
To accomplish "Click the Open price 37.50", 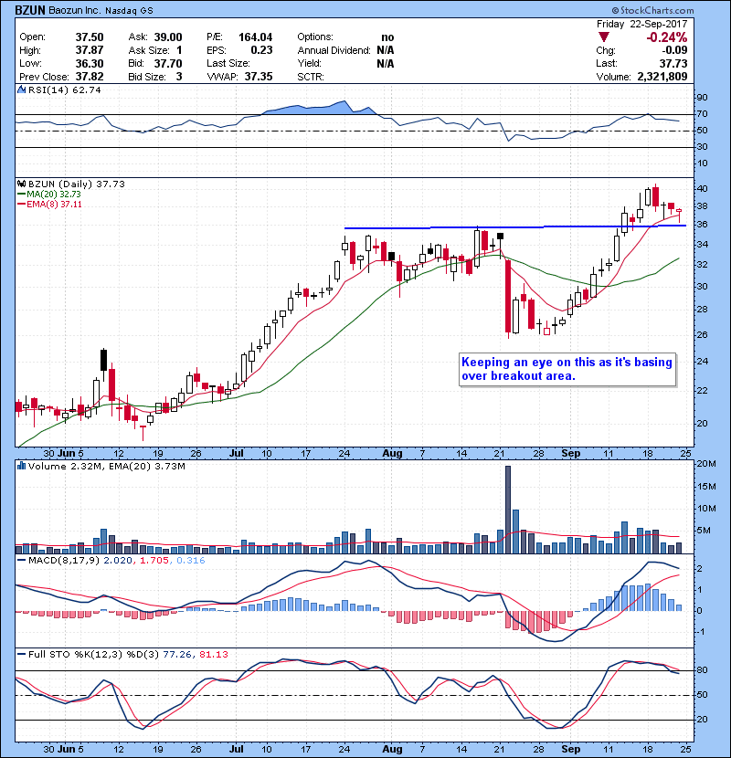I will click(90, 37).
